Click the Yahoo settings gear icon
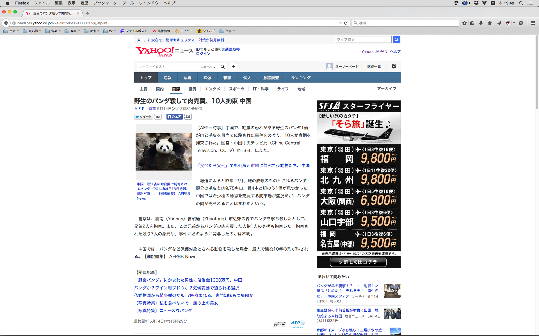Screen dimensions: 539x336 pos(394,66)
